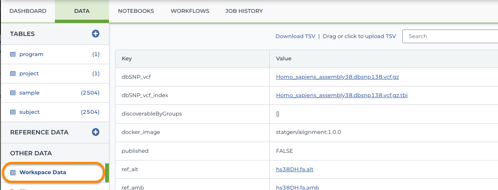The image size is (498, 190).
Task: Click the program table icon
Action: coord(13,54)
